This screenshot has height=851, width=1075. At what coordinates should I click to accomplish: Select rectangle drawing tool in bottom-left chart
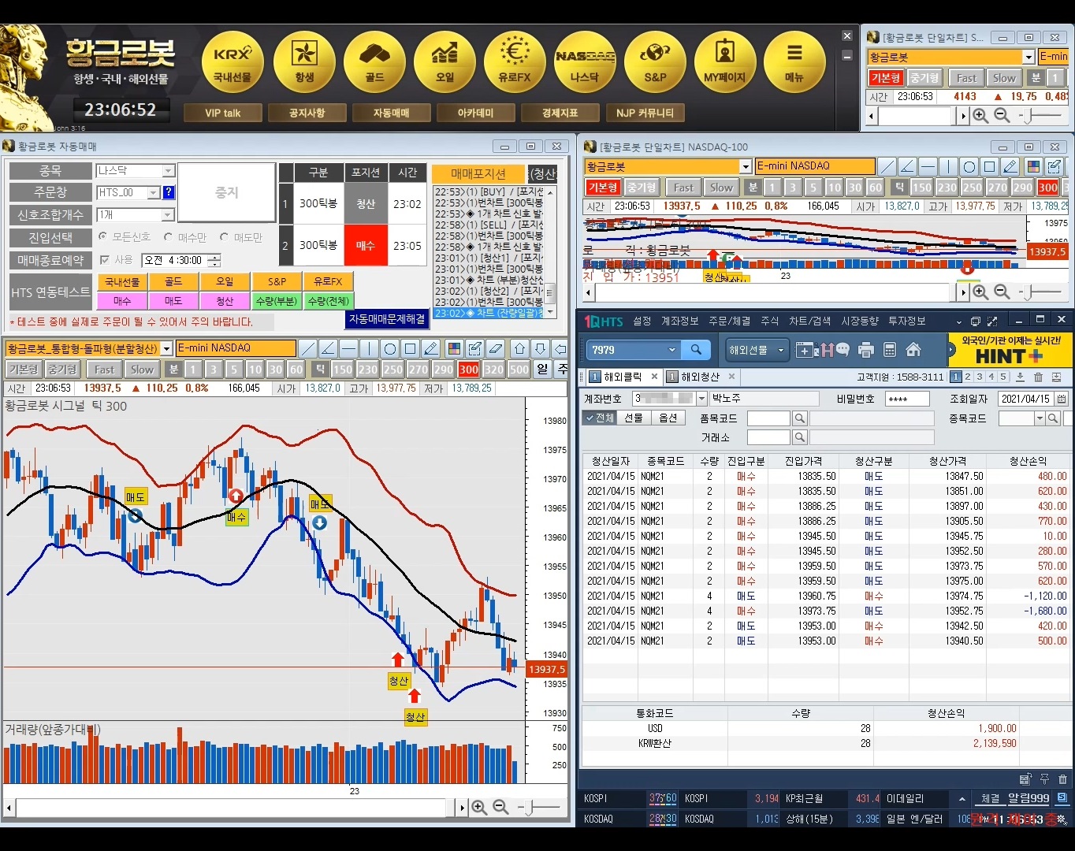point(411,348)
